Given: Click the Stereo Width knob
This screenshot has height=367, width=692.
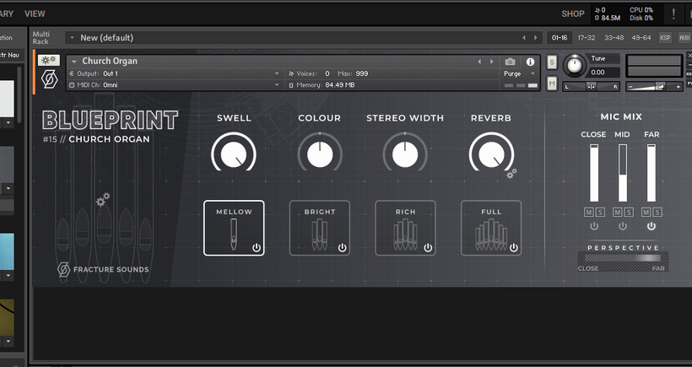Looking at the screenshot, I should (x=405, y=154).
